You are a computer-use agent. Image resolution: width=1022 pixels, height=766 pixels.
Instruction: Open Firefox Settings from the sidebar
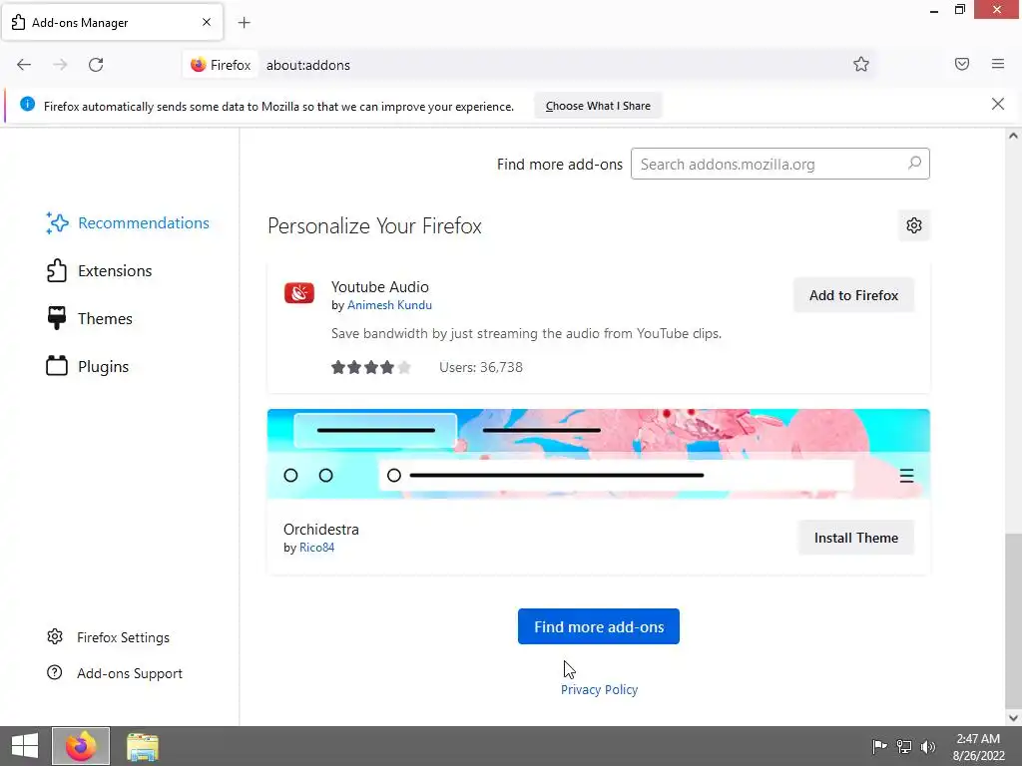coord(108,637)
